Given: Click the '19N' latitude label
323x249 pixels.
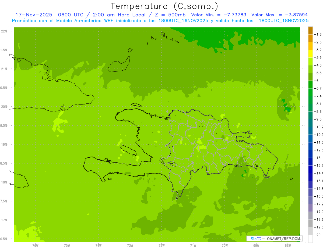Looking at the screenshot, I should click(4, 145).
